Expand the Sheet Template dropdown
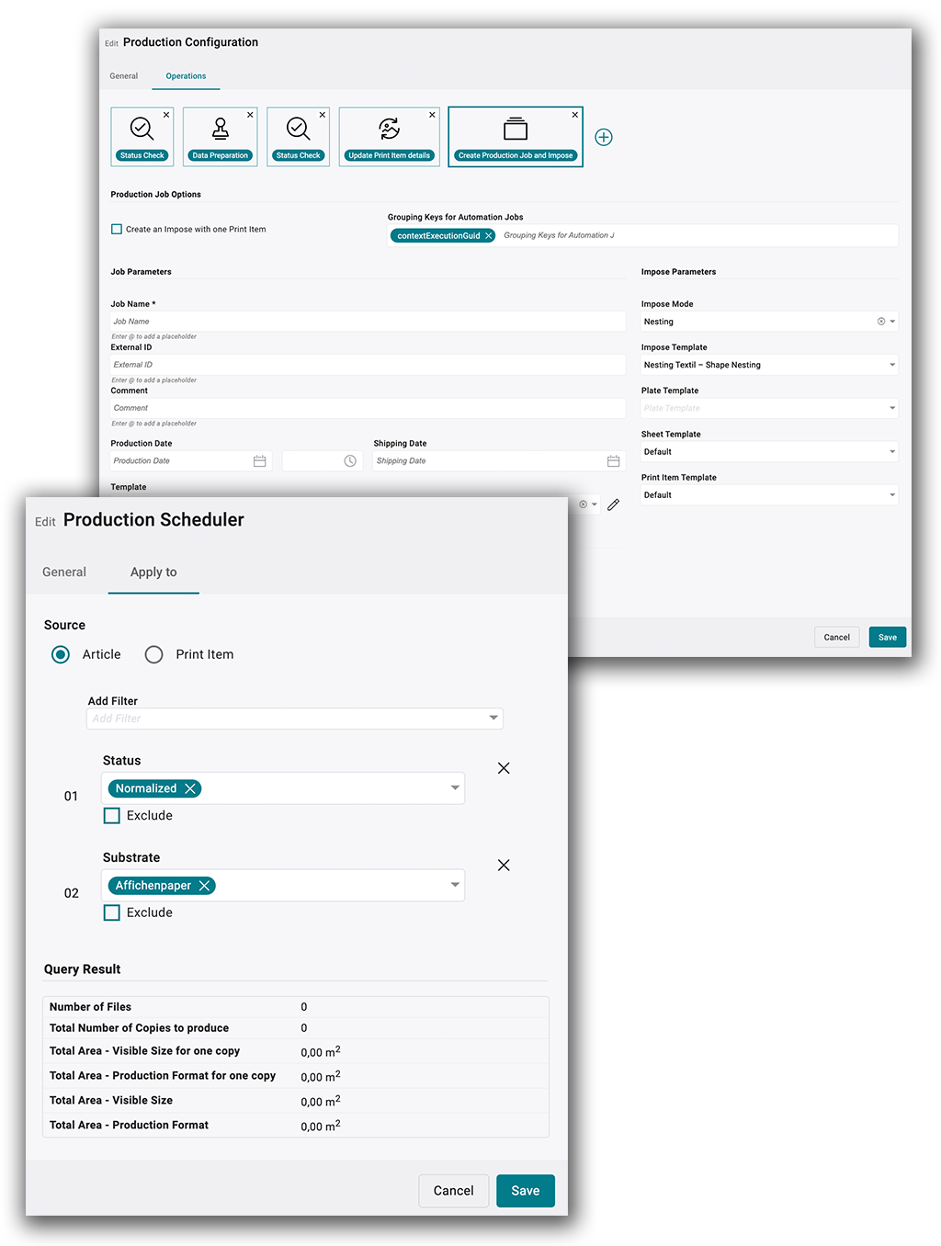Image resolution: width=941 pixels, height=1246 pixels. (x=891, y=452)
